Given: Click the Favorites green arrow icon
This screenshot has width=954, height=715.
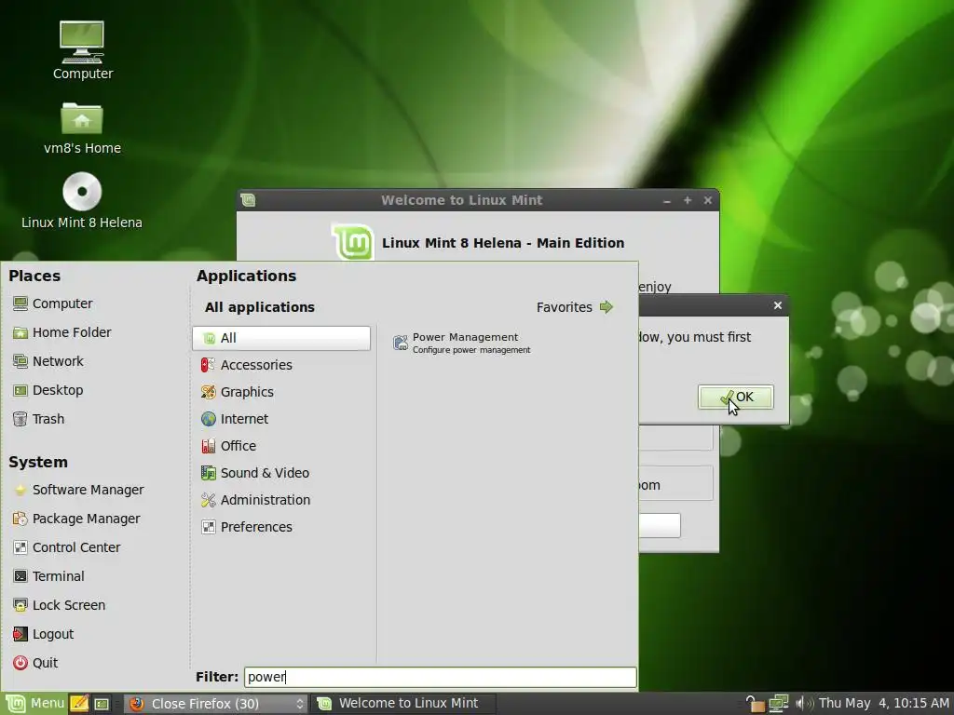Looking at the screenshot, I should point(606,307).
